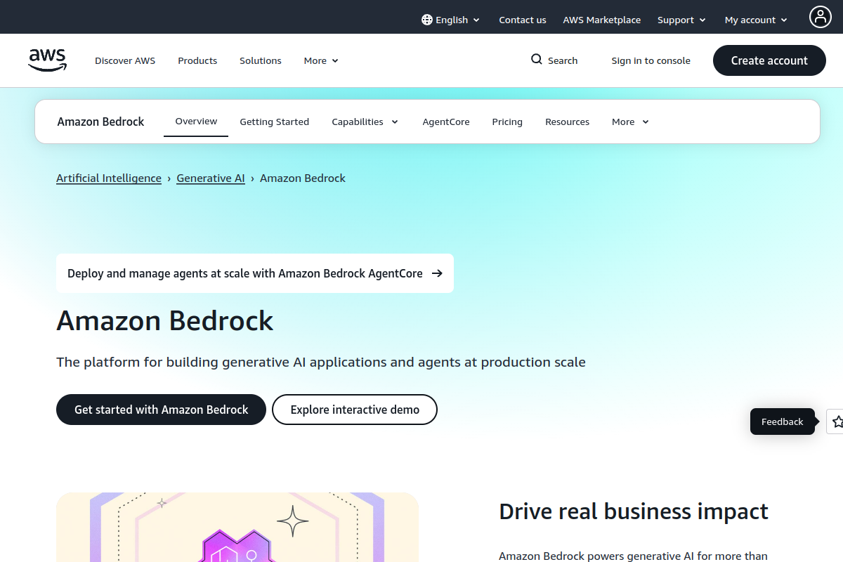Expand the Capabilities dropdown
The height and width of the screenshot is (562, 843).
(365, 122)
